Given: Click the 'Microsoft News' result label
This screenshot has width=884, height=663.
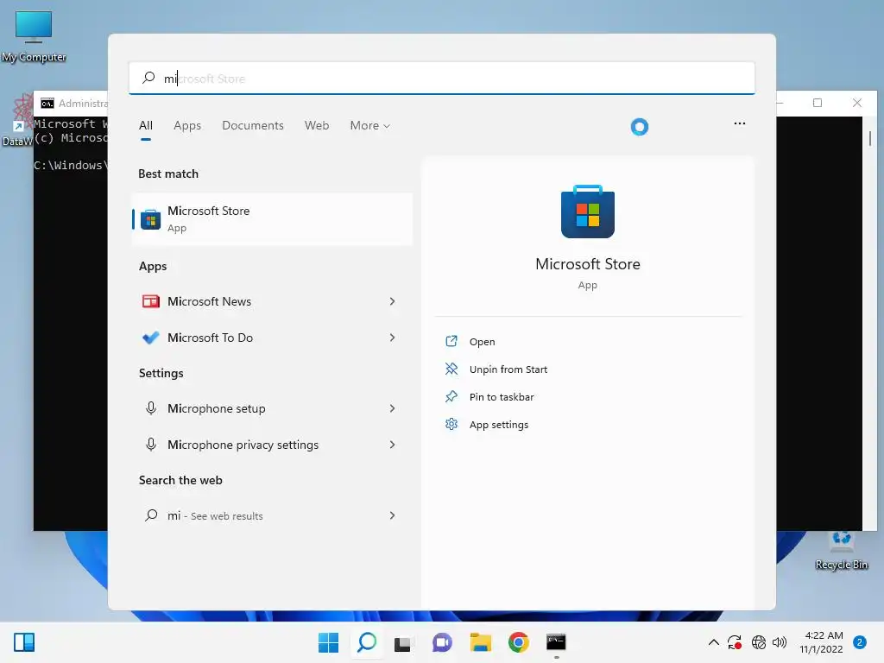Looking at the screenshot, I should pyautogui.click(x=209, y=301).
